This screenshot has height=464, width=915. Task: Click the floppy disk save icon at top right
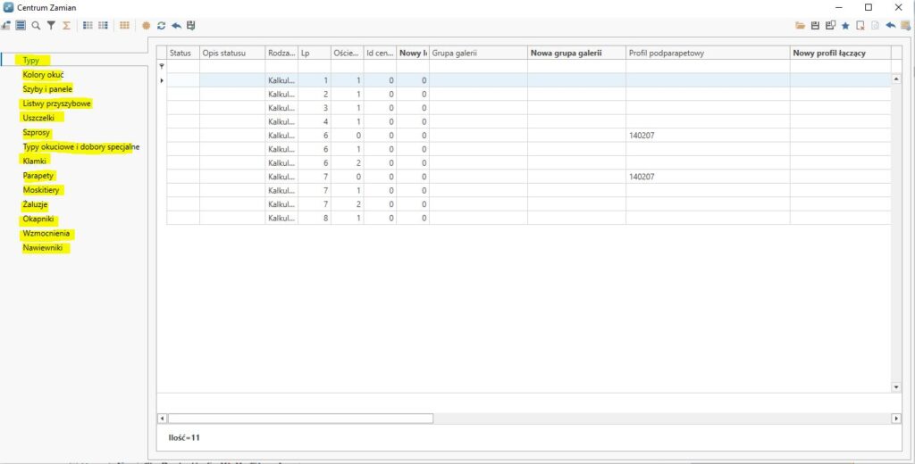pyautogui.click(x=815, y=26)
